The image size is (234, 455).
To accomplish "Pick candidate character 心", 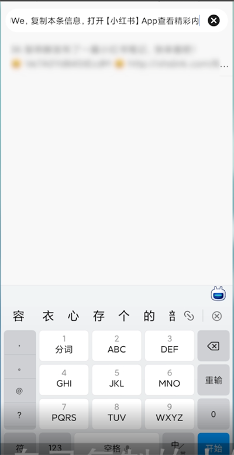I will [x=73, y=316].
